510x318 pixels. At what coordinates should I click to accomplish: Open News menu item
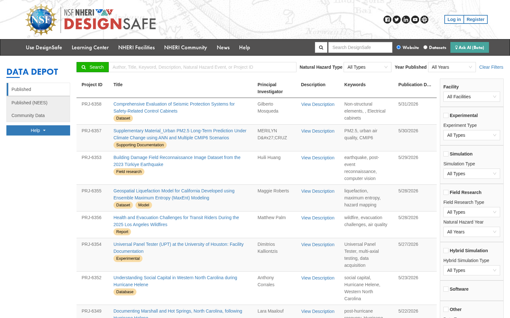point(223,47)
